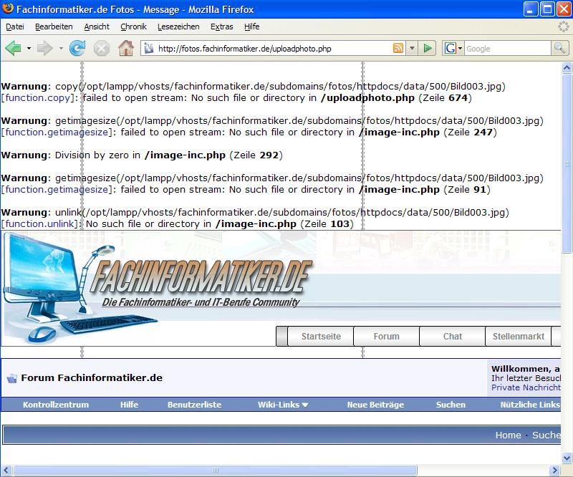Follow the function.copy link
Image resolution: width=573 pixels, height=477 pixels.
[x=38, y=98]
